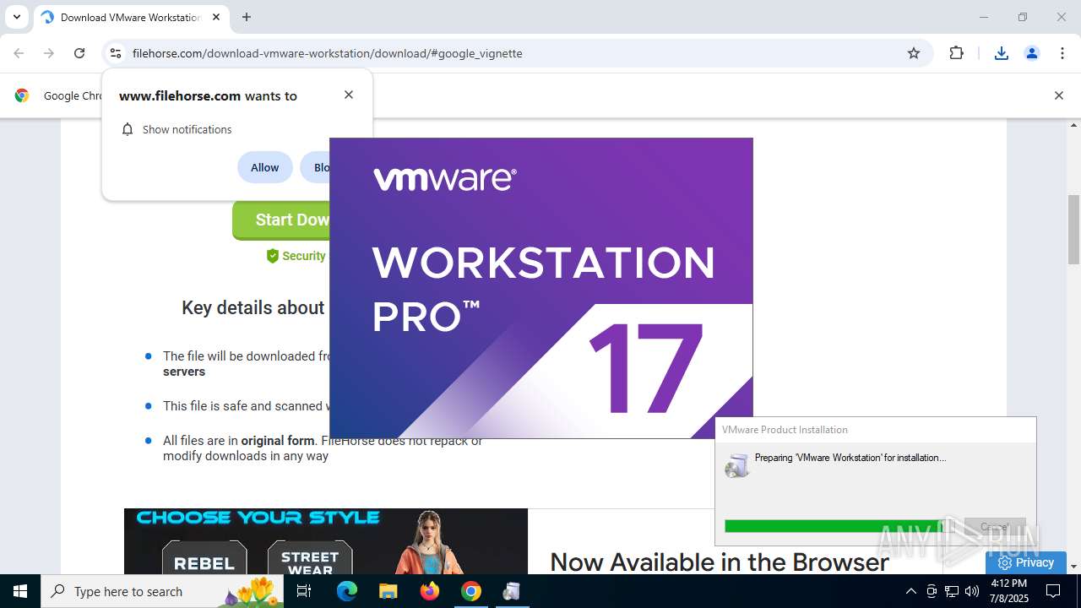Block notifications from filehorse.com
1081x608 pixels.
[x=317, y=167]
